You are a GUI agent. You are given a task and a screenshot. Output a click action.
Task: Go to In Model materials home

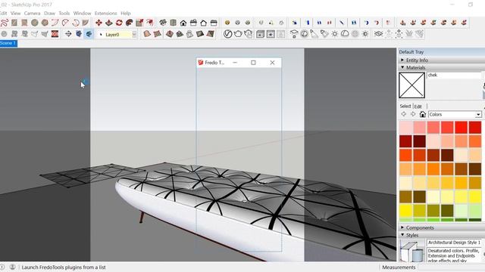pyautogui.click(x=423, y=114)
